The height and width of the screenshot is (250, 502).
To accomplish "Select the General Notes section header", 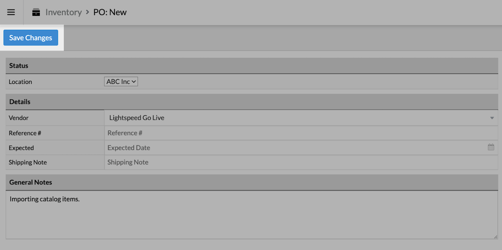I will pos(30,182).
